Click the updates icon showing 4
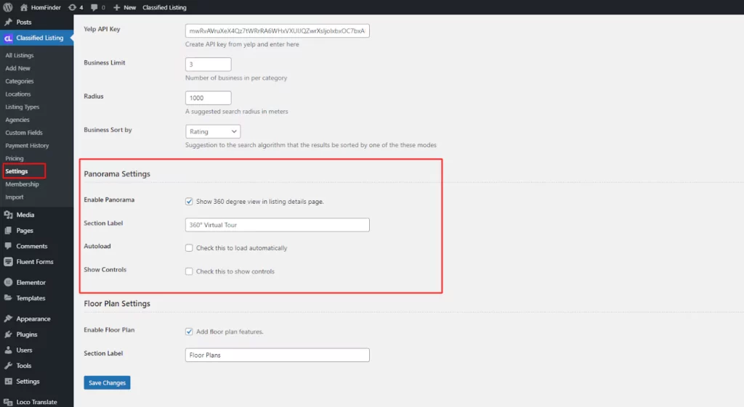 pyautogui.click(x=72, y=7)
